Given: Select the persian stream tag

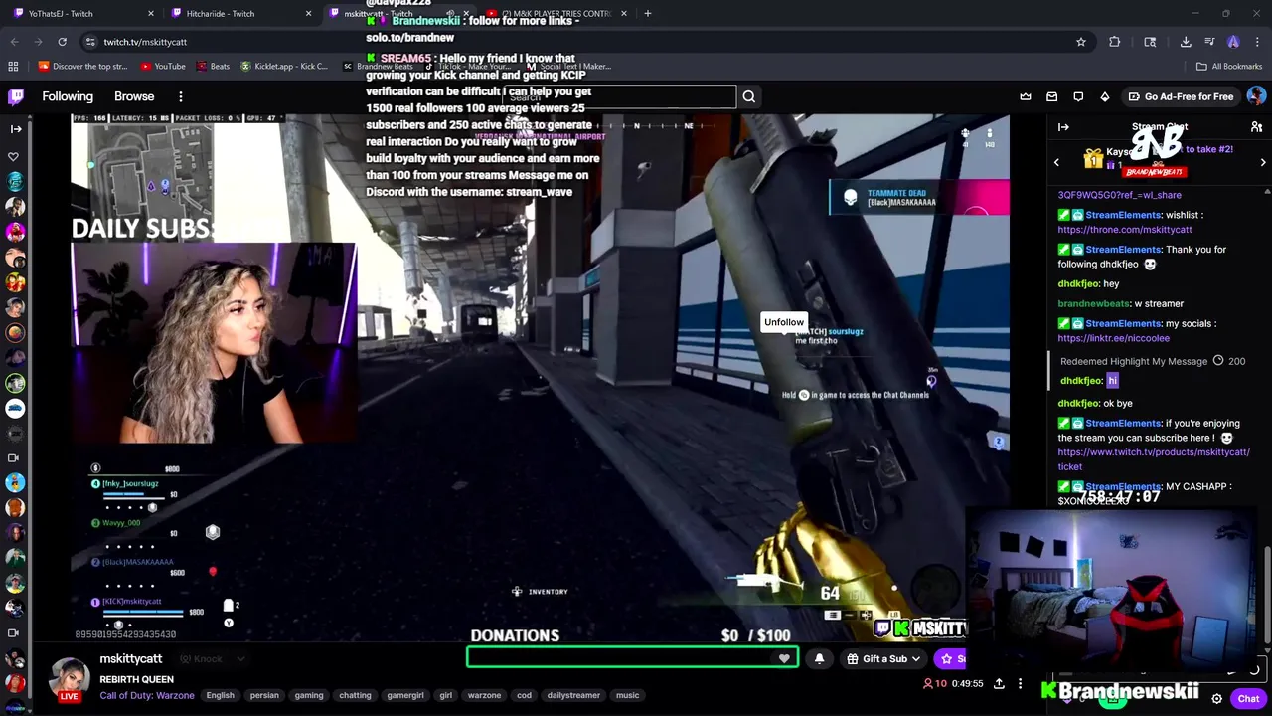Looking at the screenshot, I should (x=264, y=695).
